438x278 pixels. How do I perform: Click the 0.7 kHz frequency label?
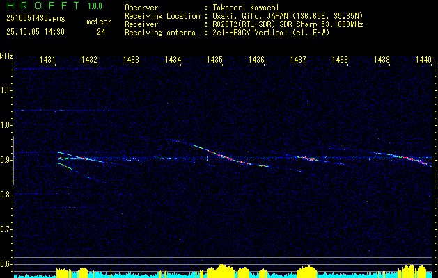click(x=5, y=229)
